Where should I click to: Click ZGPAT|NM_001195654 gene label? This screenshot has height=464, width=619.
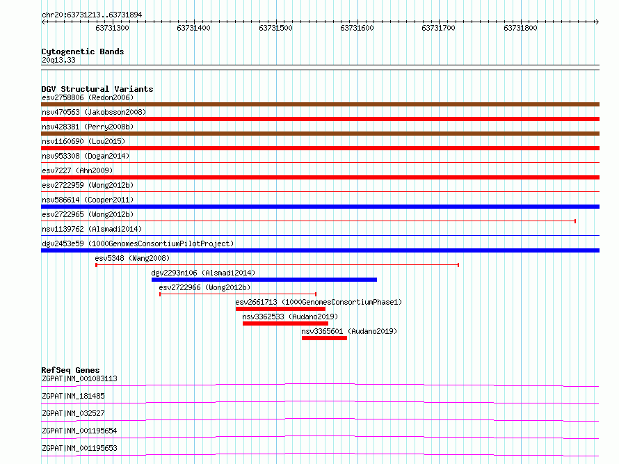[x=79, y=431]
